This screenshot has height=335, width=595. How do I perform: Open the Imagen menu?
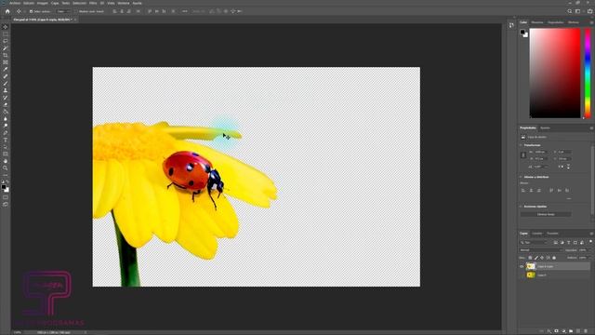coord(42,3)
